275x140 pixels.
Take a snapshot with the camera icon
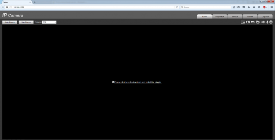(x=248, y=22)
